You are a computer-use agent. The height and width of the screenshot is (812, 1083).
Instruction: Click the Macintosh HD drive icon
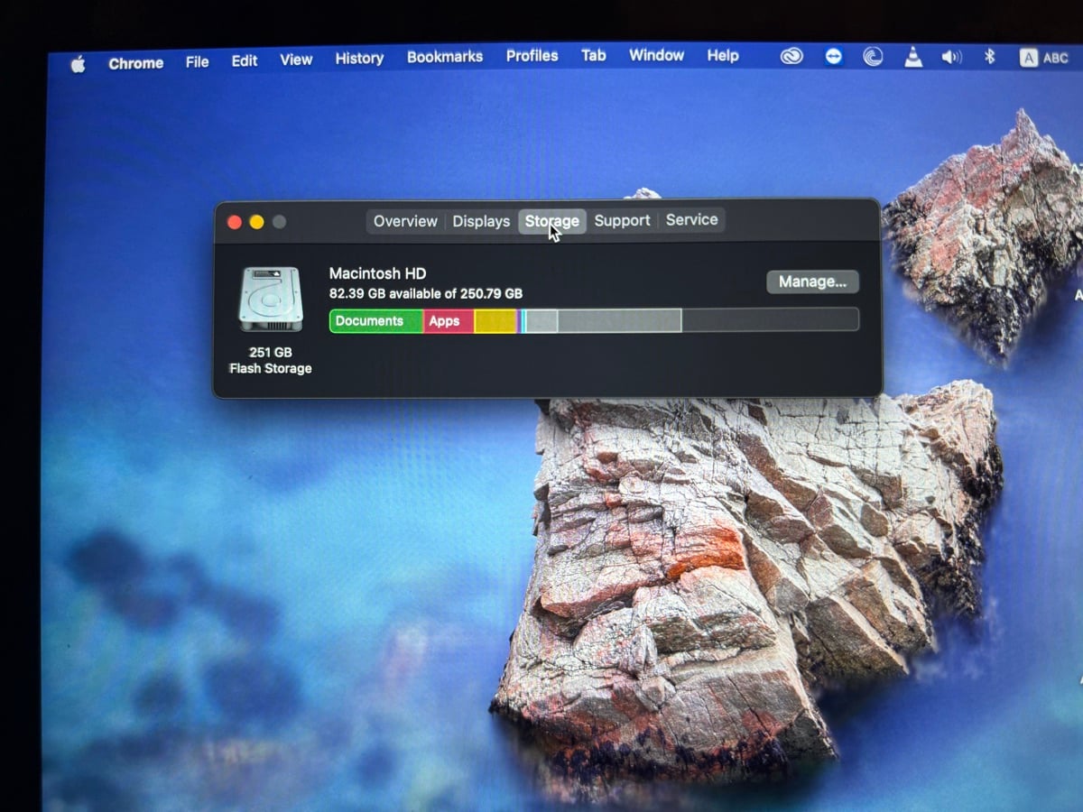click(271, 299)
